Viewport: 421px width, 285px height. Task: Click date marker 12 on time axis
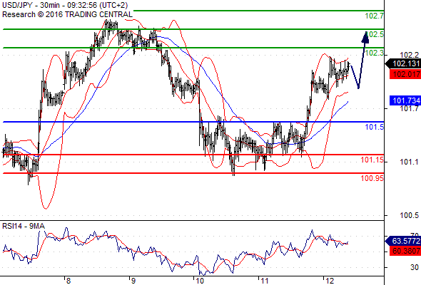(330, 281)
